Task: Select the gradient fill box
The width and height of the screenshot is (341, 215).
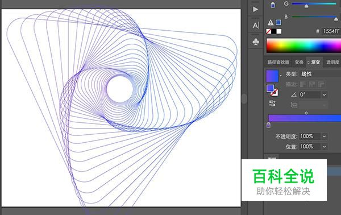Action: coord(271,88)
